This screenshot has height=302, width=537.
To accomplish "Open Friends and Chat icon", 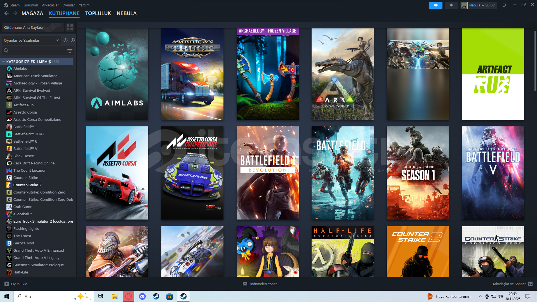I will tap(530, 284).
